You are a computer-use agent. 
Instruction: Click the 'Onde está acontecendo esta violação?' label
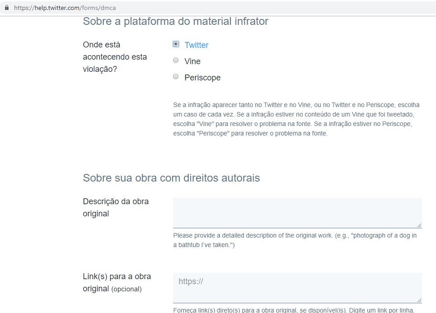[x=115, y=57]
